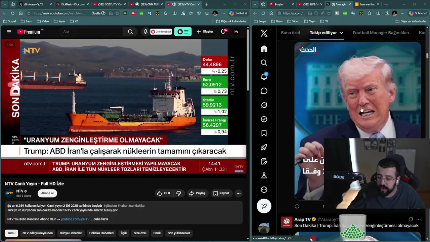Open X Premium rocket icon
Screen dimensions: 430x242
coord(264,147)
